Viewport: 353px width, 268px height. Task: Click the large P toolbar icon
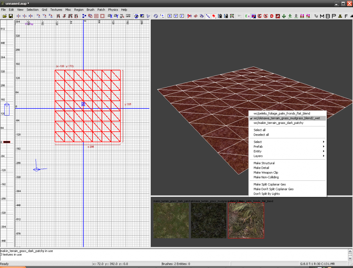coord(334,16)
